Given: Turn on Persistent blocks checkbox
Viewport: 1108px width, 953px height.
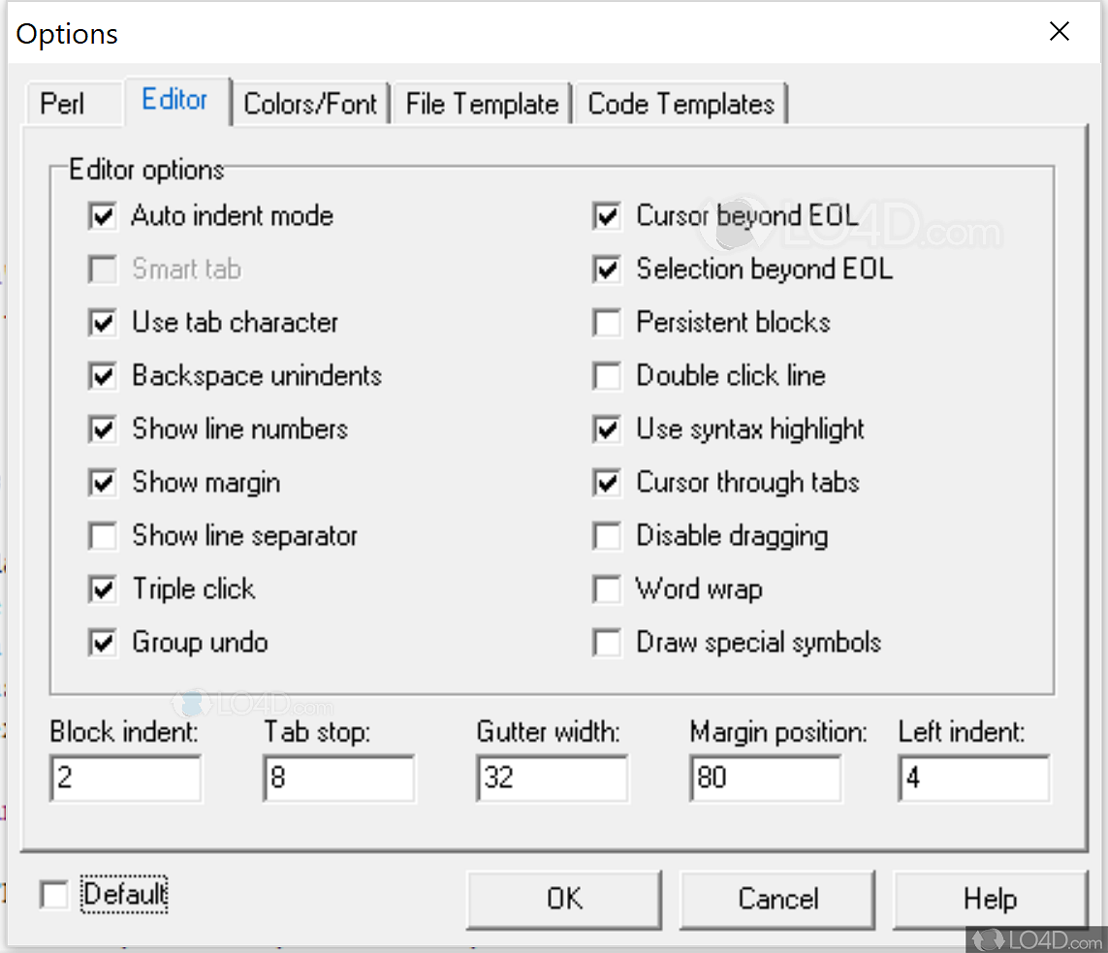Looking at the screenshot, I should [x=608, y=323].
